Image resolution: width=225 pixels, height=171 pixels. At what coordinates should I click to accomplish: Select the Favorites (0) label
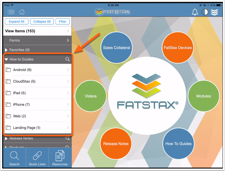19,50
